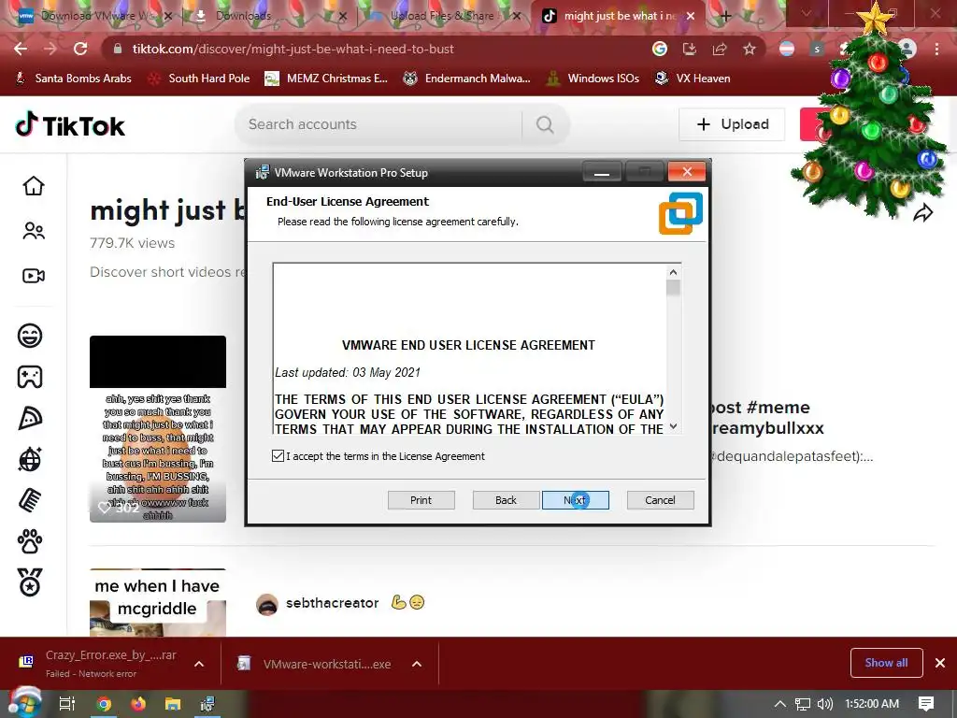Switch to the Downloads tab
The height and width of the screenshot is (718, 957).
tap(268, 16)
